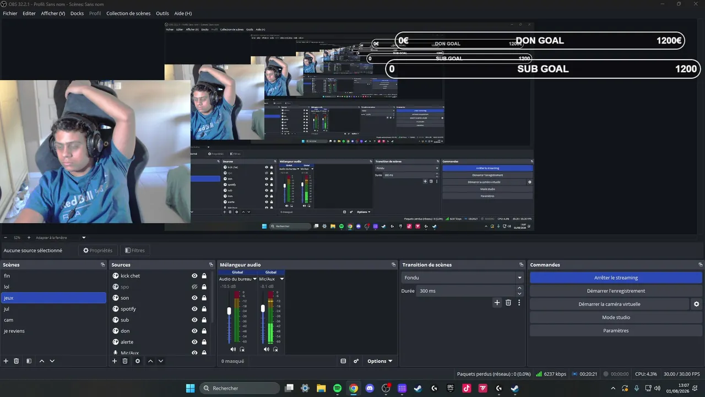Add a scene transition with the plus icon

[x=497, y=303]
